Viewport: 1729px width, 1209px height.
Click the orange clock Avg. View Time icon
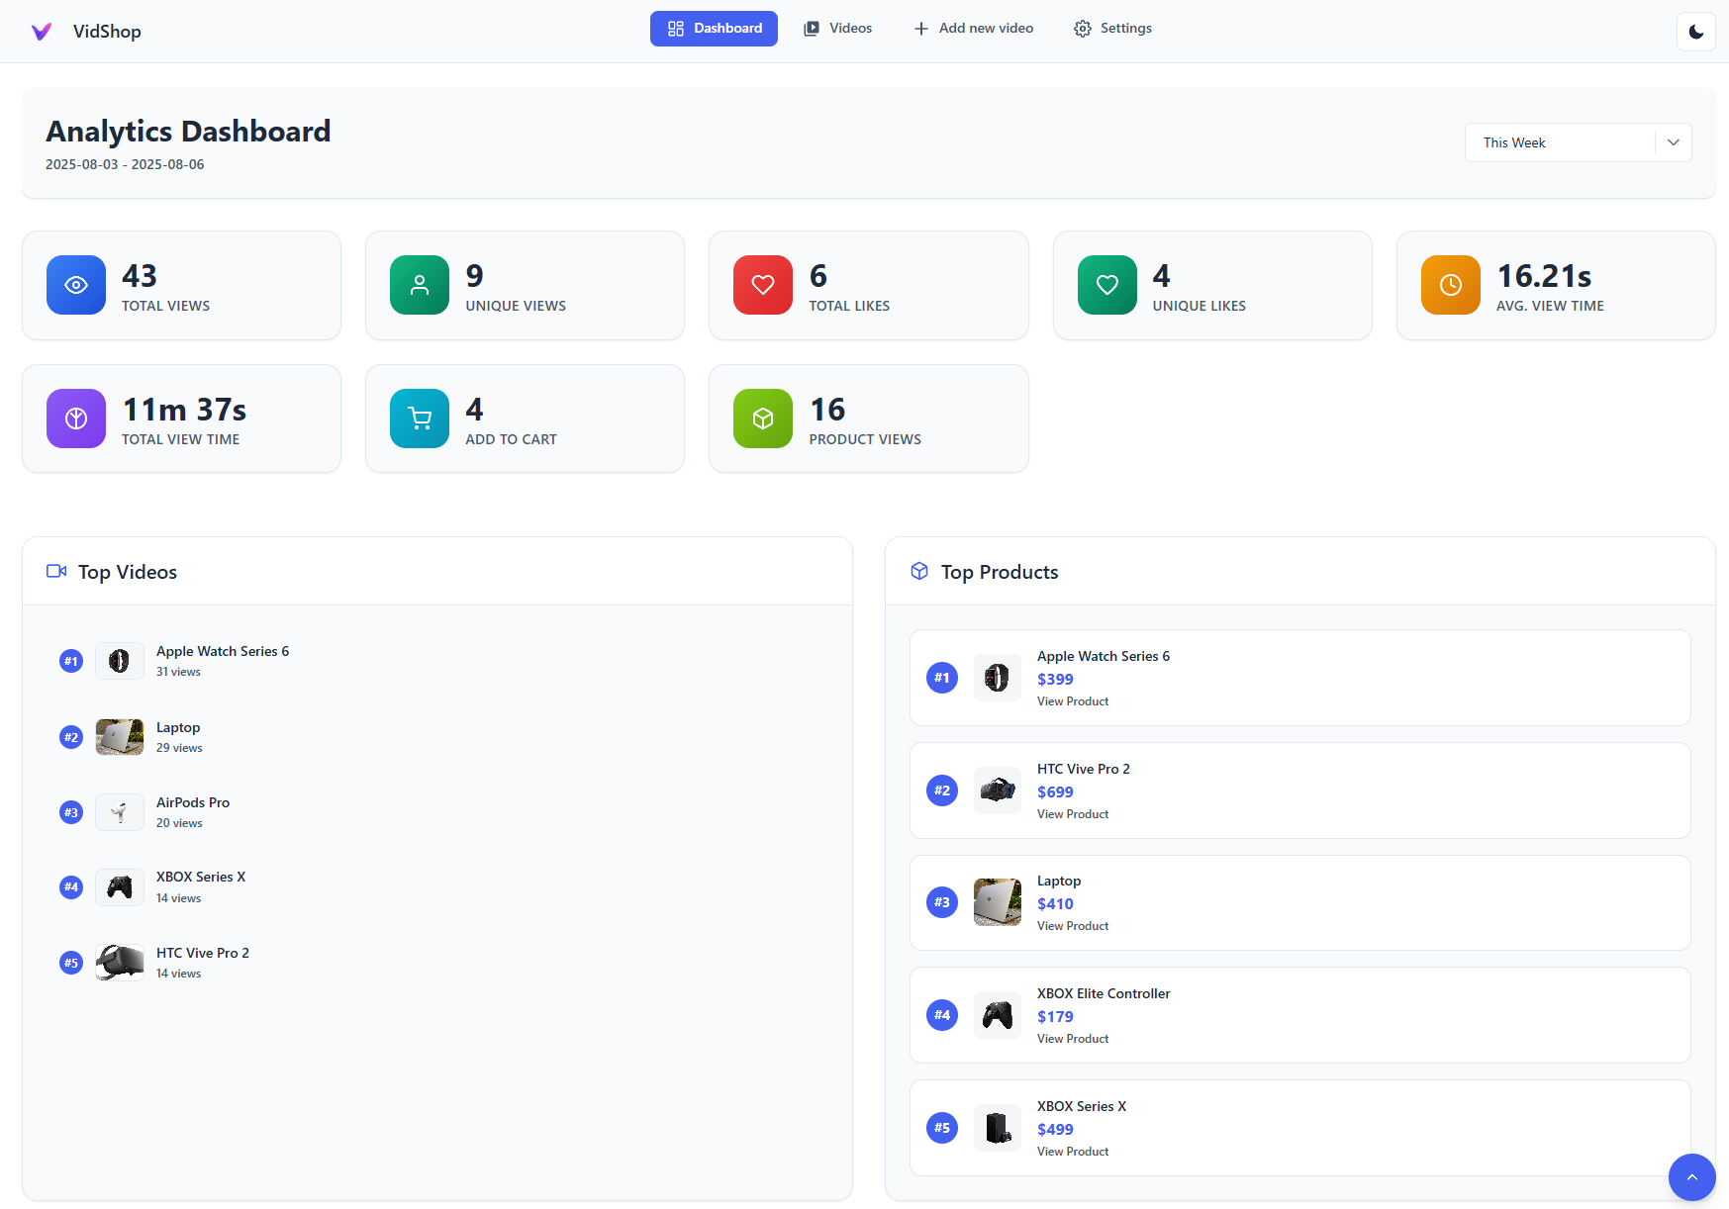(x=1450, y=285)
